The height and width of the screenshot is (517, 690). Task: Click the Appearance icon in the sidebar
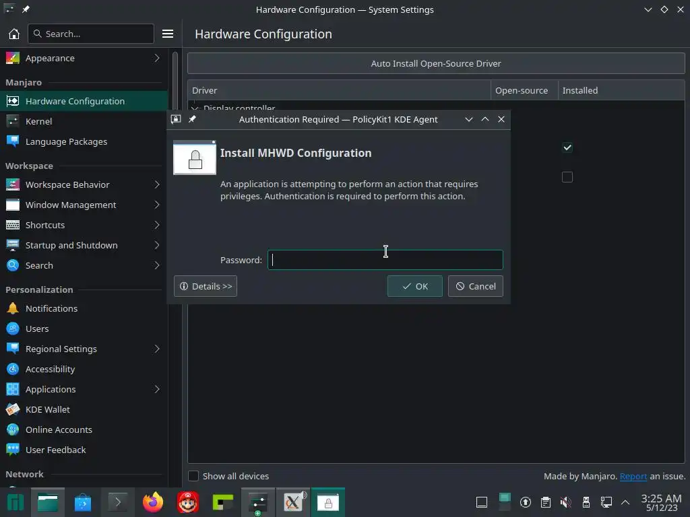(13, 58)
